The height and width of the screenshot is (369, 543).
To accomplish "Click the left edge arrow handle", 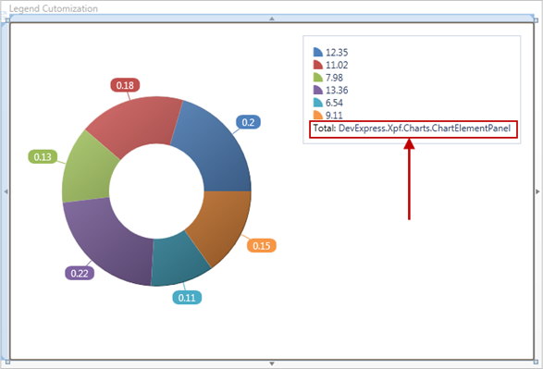I will [6, 191].
